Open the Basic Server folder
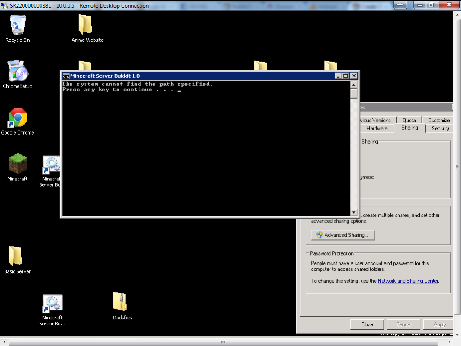 [17, 256]
